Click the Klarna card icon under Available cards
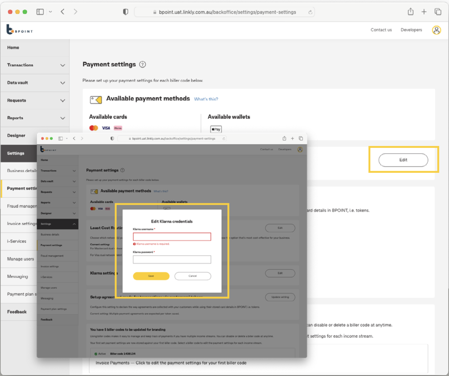The height and width of the screenshot is (376, 449). click(x=118, y=128)
